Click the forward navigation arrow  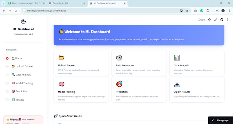(x=10, y=11)
